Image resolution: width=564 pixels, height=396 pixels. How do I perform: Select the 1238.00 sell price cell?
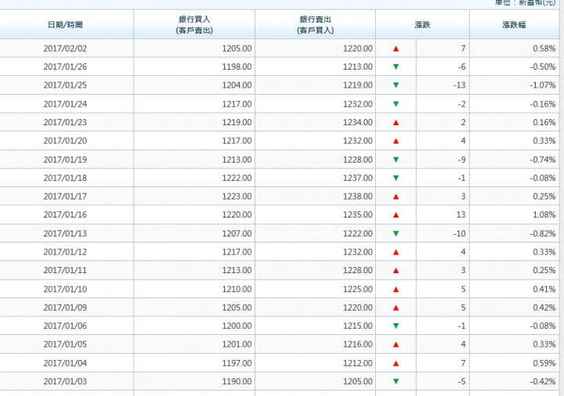357,196
